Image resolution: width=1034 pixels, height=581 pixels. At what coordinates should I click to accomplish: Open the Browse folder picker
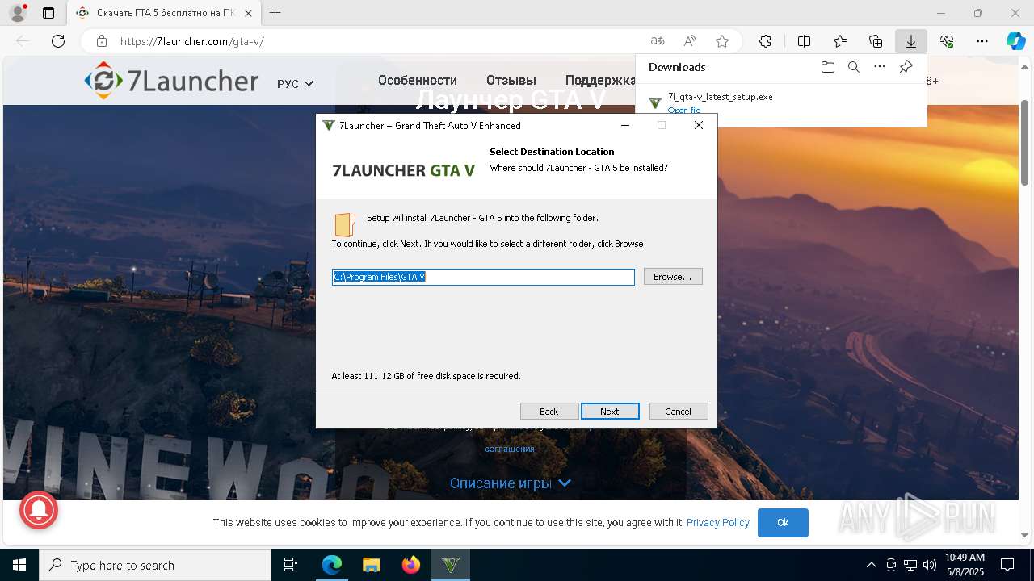[673, 277]
